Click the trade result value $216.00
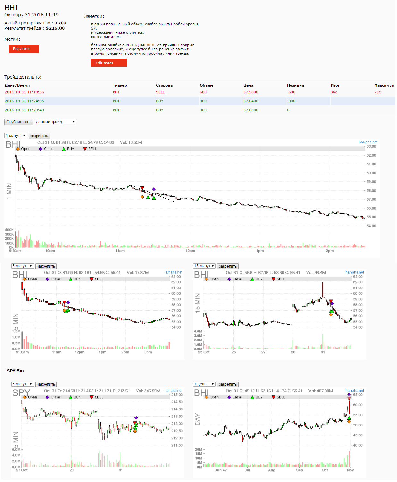 55,28
